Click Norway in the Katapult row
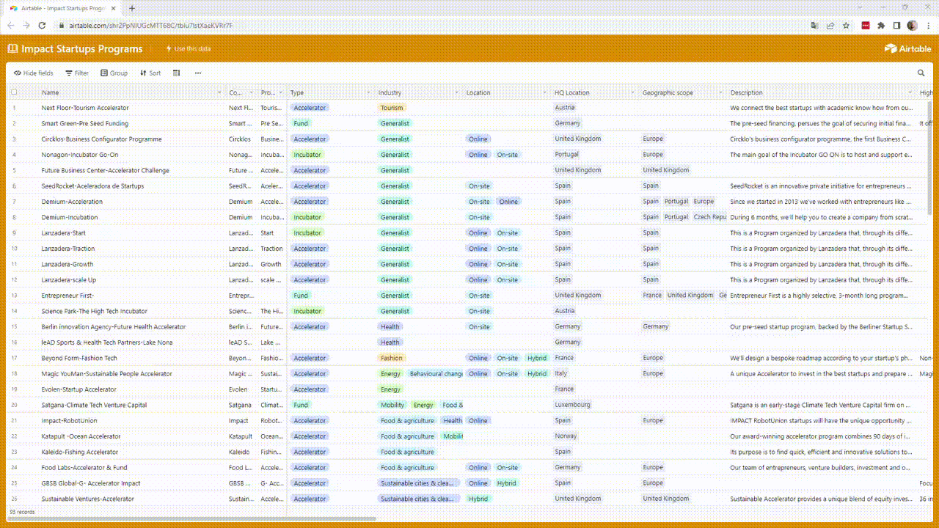Viewport: 939px width, 528px height. 566,436
